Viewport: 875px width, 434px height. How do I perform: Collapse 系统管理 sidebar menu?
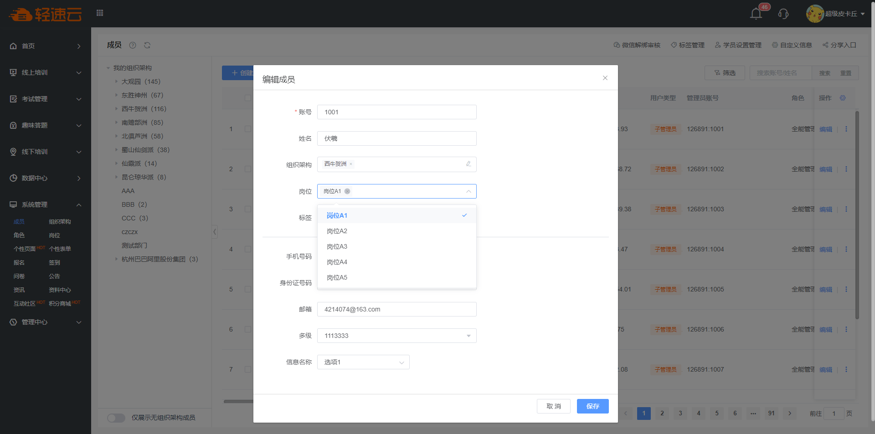(46, 204)
